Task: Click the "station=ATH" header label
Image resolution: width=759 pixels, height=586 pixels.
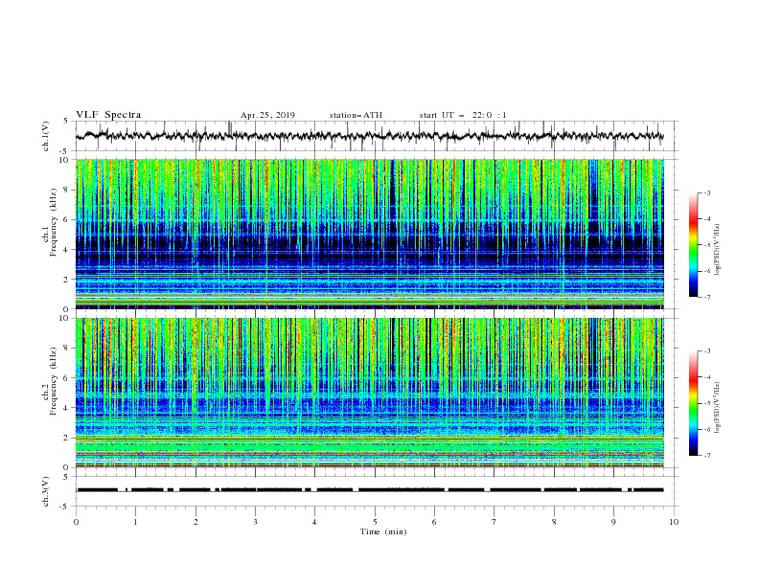Action: tap(356, 115)
